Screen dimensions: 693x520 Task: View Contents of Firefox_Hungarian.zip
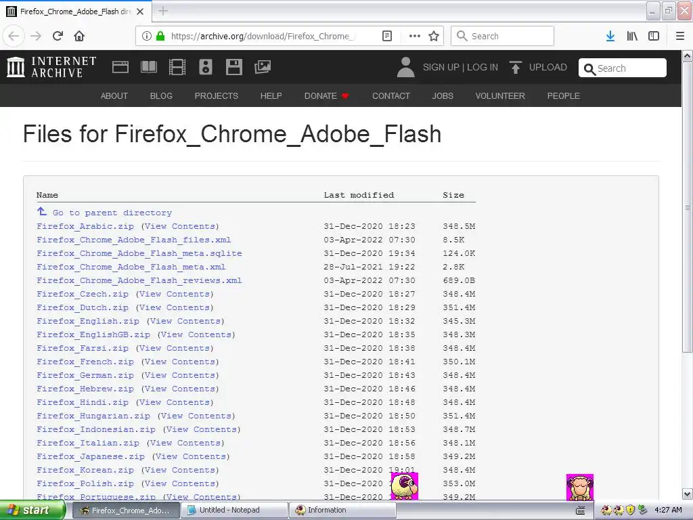pyautogui.click(x=196, y=416)
